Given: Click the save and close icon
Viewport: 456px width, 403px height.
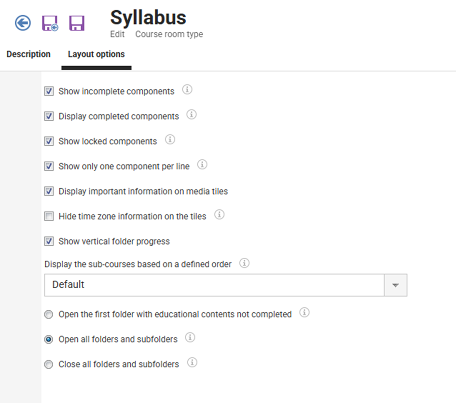Looking at the screenshot, I should pyautogui.click(x=50, y=23).
